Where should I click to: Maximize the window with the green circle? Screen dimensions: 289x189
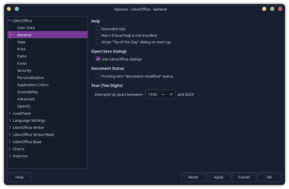coord(272,9)
